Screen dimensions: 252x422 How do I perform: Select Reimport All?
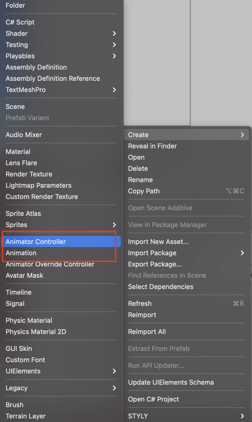147,332
